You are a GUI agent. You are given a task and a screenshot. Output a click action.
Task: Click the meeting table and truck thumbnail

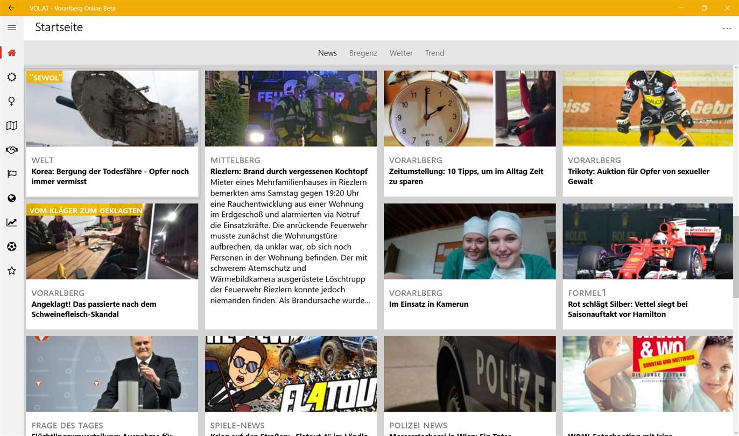[112, 241]
